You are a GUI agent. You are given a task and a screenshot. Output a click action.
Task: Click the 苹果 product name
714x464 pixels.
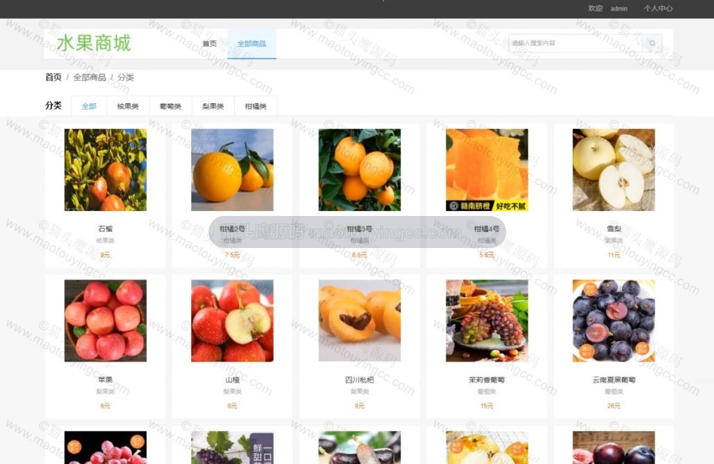point(105,380)
